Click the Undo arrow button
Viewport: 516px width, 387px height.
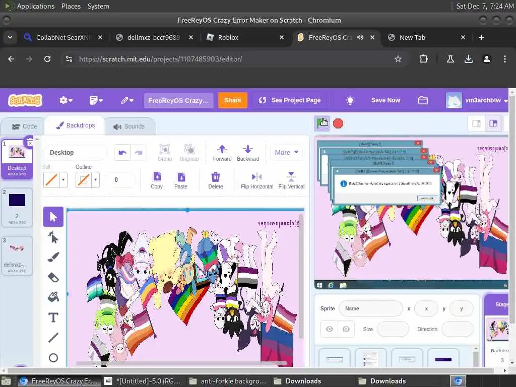[x=122, y=153]
